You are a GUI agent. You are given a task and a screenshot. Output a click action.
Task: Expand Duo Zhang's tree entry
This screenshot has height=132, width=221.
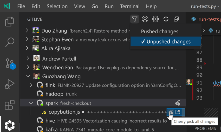(27, 31)
